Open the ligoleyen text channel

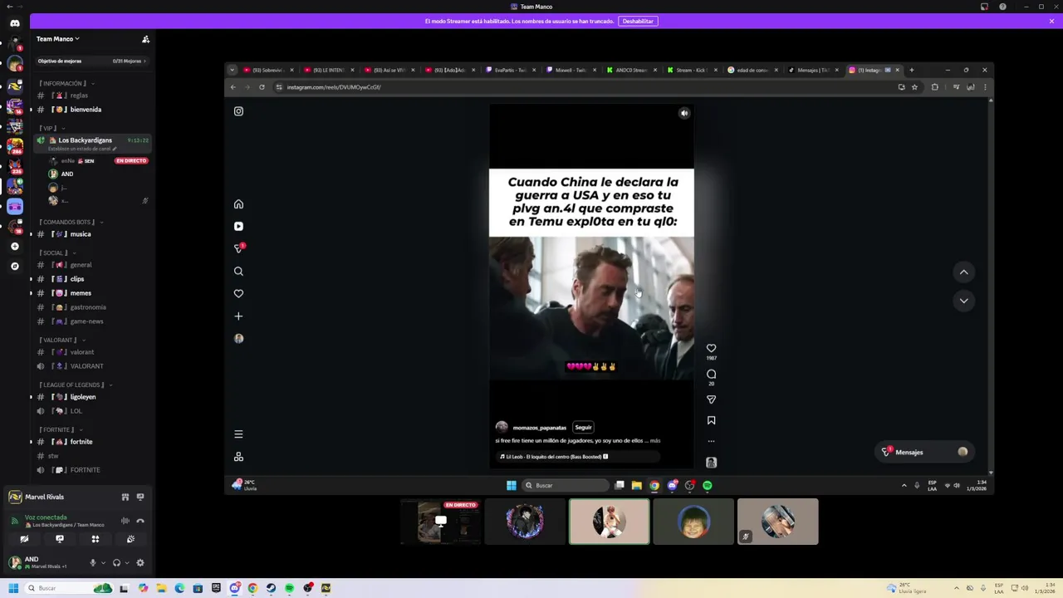[91, 397]
